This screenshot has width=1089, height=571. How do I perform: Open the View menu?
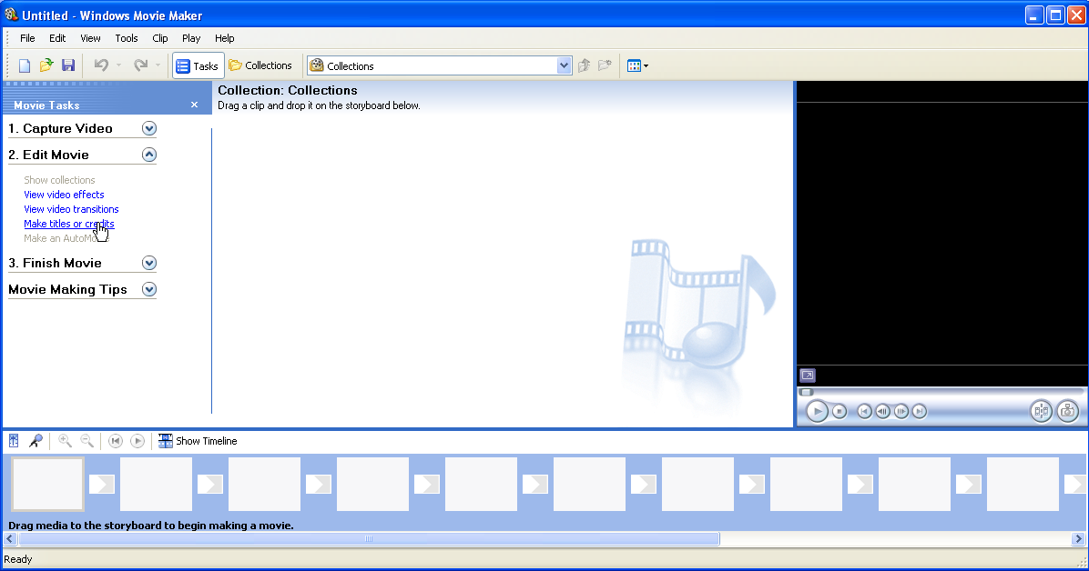coord(90,38)
